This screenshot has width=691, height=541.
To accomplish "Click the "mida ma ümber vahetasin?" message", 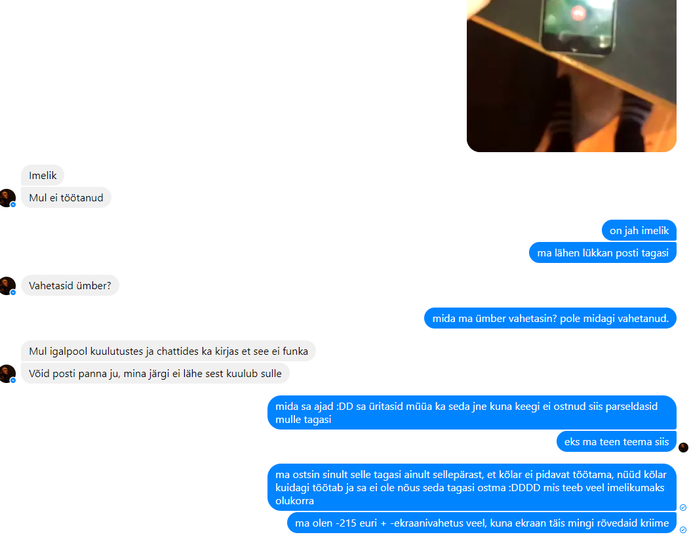I will pyautogui.click(x=550, y=318).
